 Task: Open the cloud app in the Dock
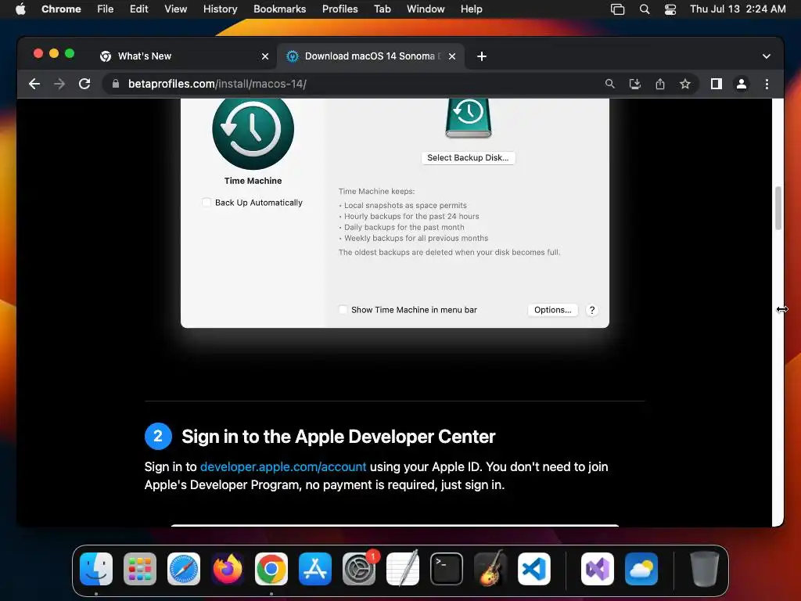(641, 569)
